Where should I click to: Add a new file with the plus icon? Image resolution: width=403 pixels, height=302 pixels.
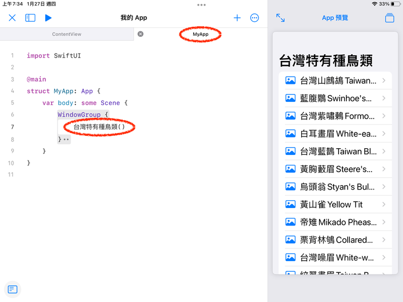(237, 18)
